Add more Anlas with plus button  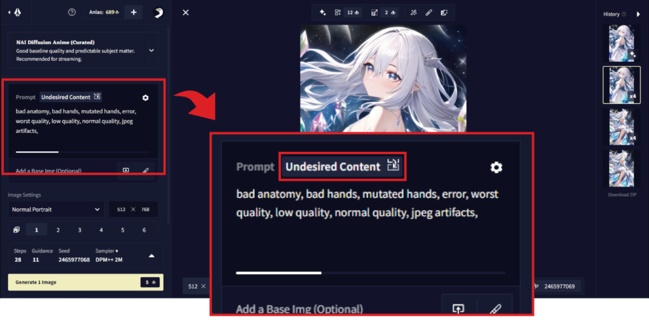(x=134, y=13)
